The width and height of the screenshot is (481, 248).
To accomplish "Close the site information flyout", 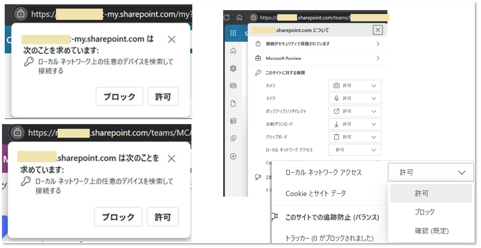I will tap(378, 30).
